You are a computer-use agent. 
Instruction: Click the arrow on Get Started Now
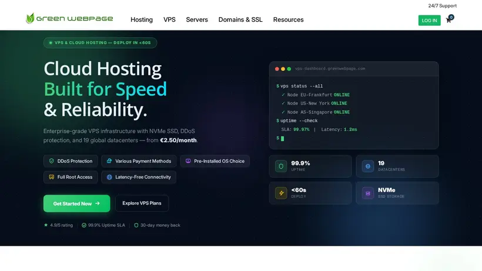(x=98, y=203)
